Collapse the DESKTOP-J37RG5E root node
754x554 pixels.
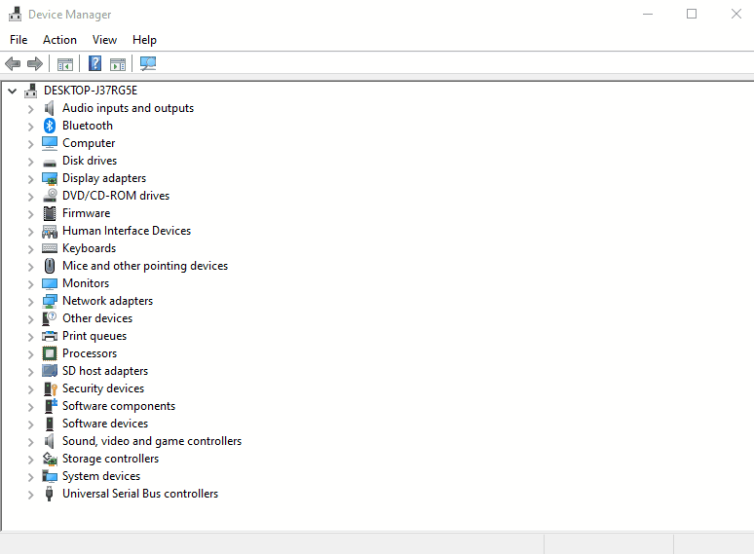point(13,91)
